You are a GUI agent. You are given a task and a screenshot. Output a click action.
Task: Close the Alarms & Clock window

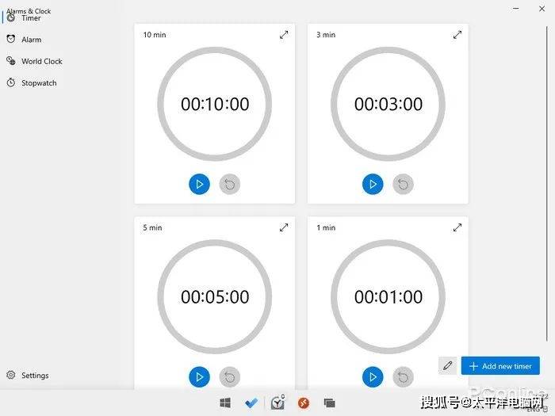[x=542, y=9]
